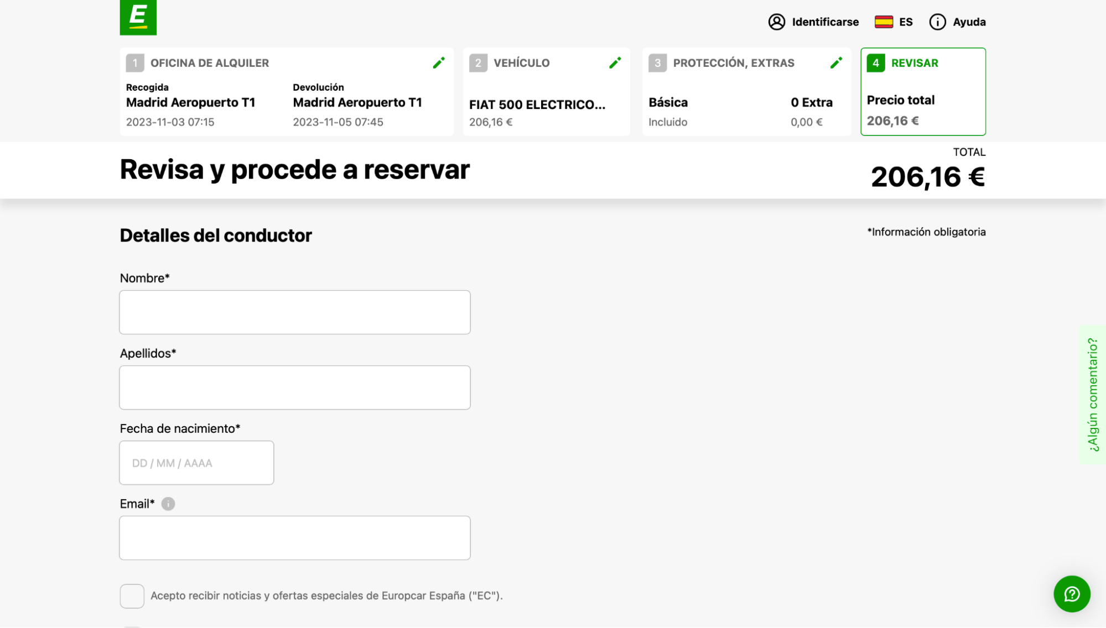Edit Oficina de Alquiler via pencil icon

point(439,63)
